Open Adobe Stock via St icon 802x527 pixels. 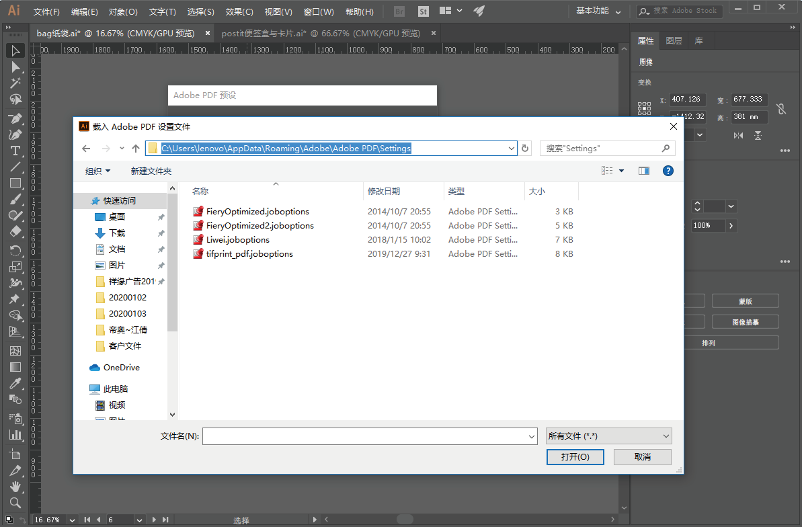click(423, 11)
